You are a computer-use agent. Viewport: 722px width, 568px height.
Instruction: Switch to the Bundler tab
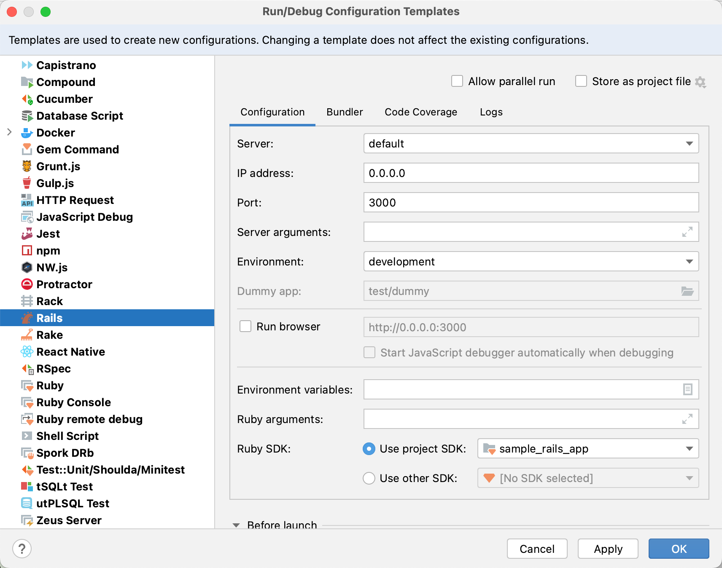tap(344, 112)
